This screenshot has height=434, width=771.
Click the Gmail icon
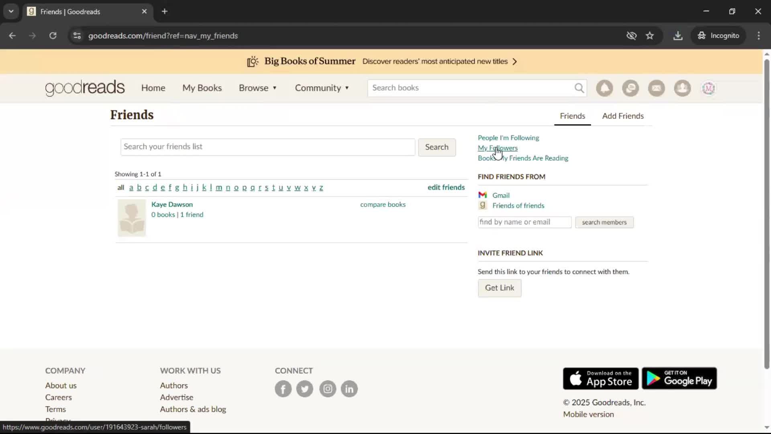tap(482, 195)
